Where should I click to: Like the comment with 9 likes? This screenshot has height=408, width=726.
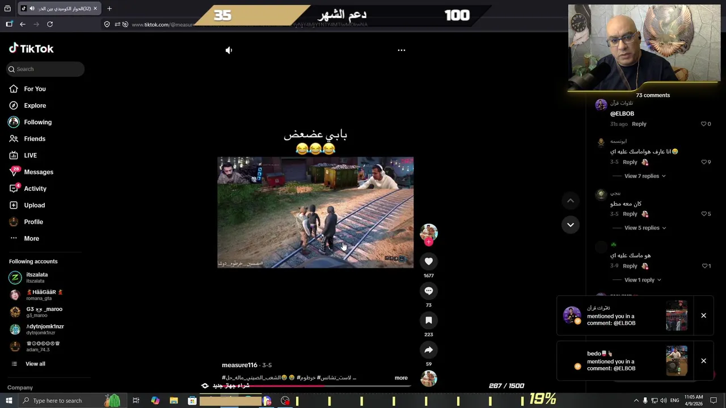click(x=703, y=162)
